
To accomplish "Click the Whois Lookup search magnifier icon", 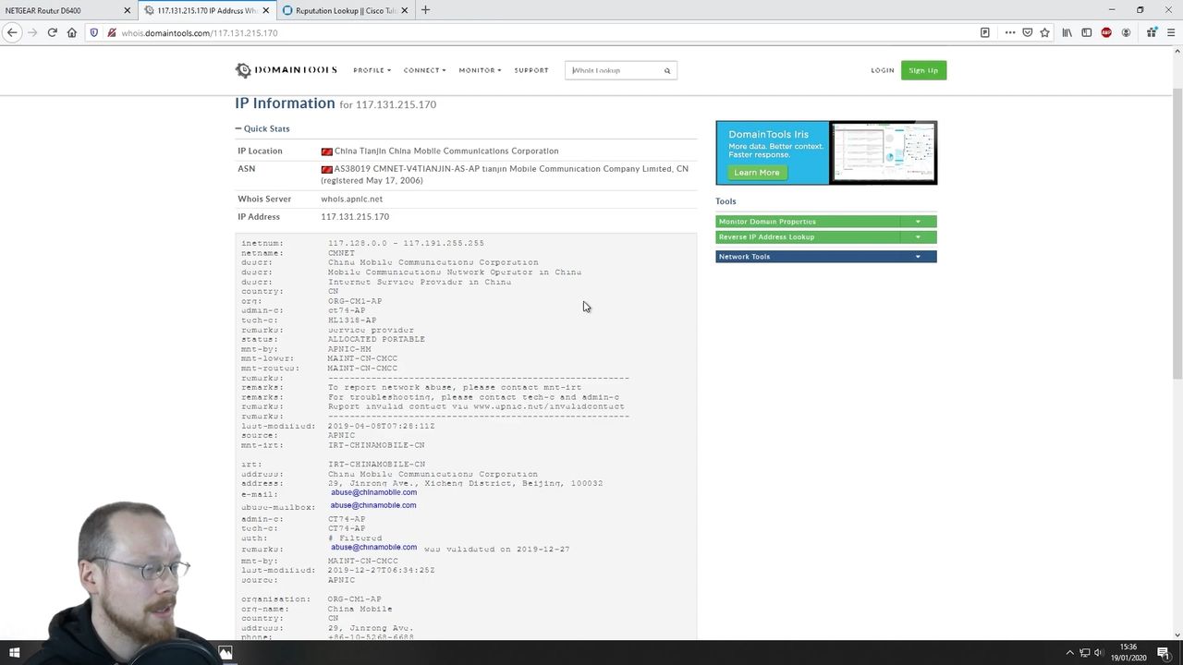I will [666, 70].
